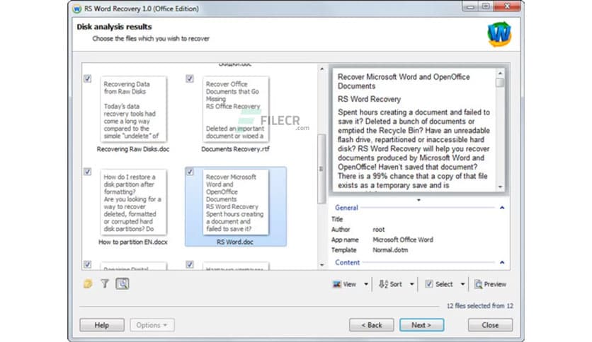The width and height of the screenshot is (592, 342).
Task: Open the View dropdown arrow
Action: 366,284
